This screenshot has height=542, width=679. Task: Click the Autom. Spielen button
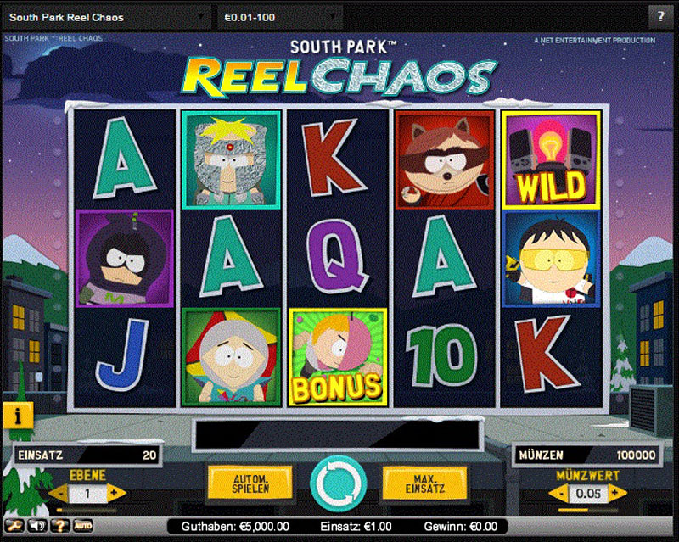(x=250, y=483)
